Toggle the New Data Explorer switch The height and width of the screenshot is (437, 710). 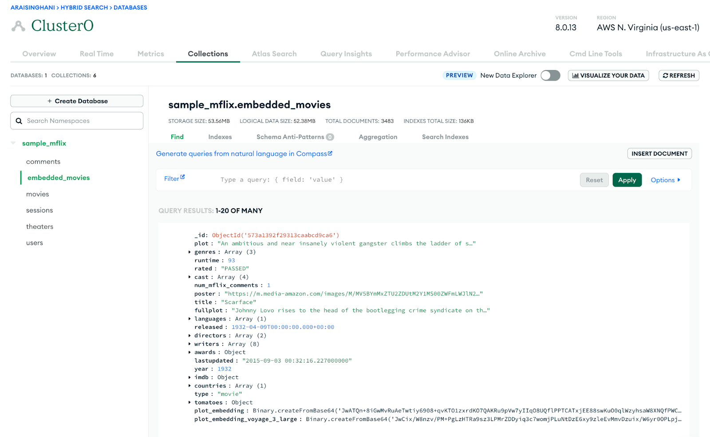click(550, 76)
